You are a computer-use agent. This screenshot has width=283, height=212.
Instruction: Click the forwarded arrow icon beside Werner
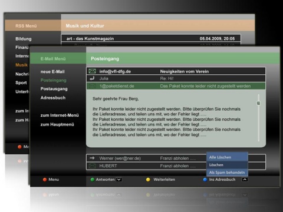[92, 158]
